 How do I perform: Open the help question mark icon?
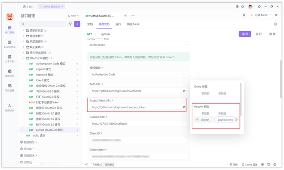click(x=275, y=164)
